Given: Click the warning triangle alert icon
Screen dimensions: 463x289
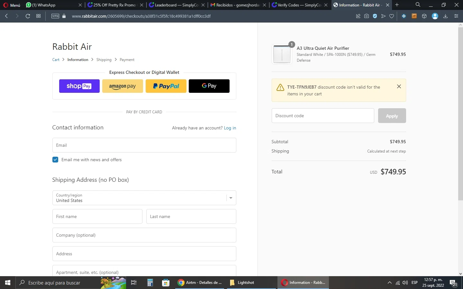Looking at the screenshot, I should click(x=280, y=87).
